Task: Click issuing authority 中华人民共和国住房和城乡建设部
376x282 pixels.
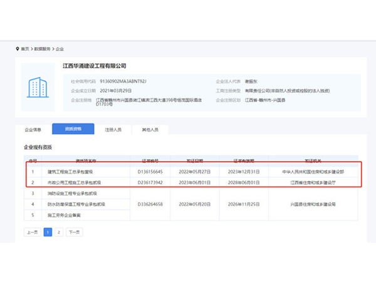Action: click(x=313, y=172)
